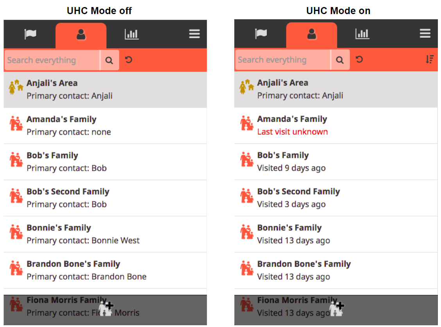Switch to the flag tasks tab in left panel
The width and height of the screenshot is (441, 327).
tap(30, 34)
